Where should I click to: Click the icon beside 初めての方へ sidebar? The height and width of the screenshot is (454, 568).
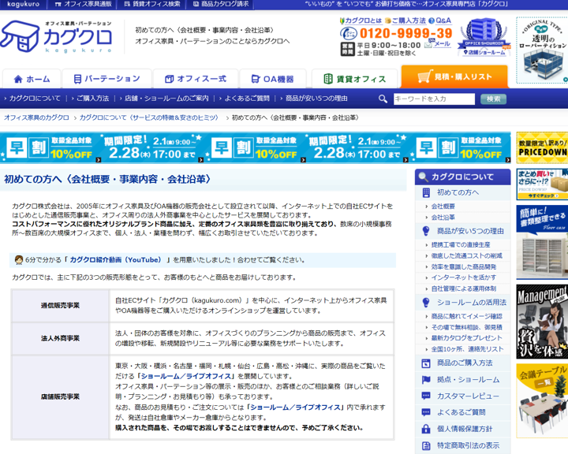point(426,192)
